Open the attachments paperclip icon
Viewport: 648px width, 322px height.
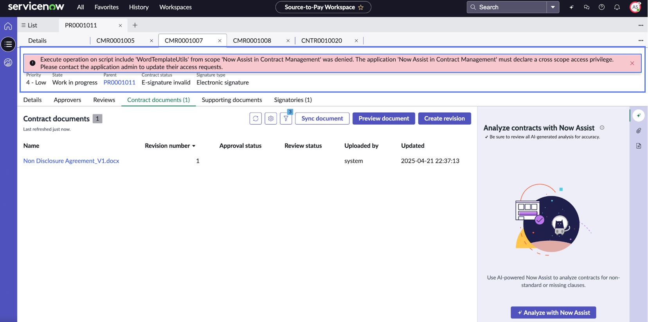point(639,131)
